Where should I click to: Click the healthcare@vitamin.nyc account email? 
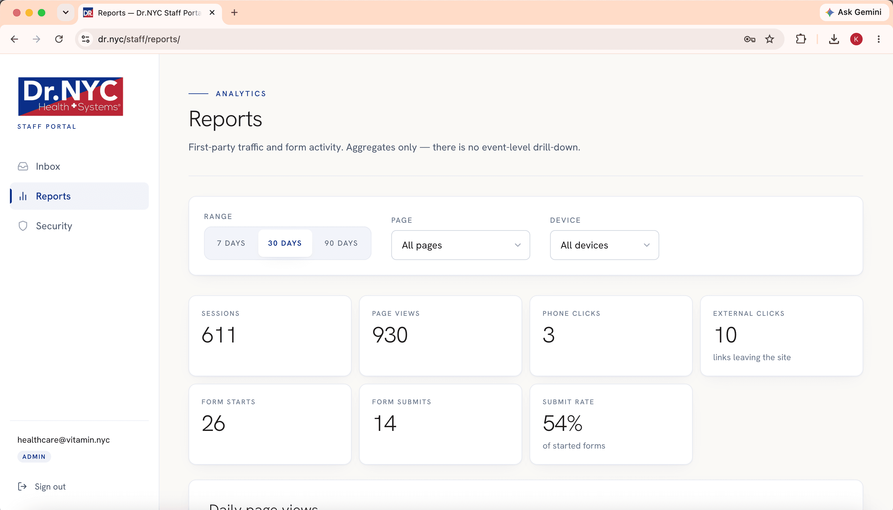[x=64, y=440]
